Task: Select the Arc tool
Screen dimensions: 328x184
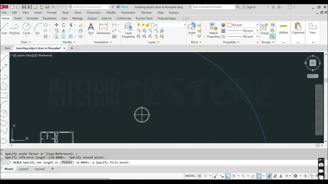Action: click(37, 28)
